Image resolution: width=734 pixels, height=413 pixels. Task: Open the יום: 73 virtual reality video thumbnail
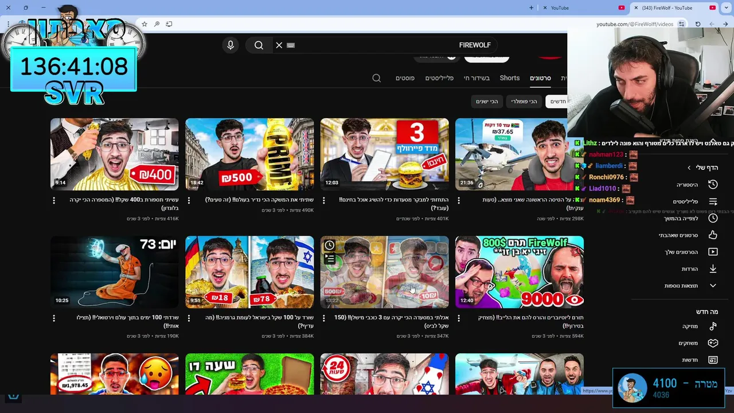pos(115,272)
